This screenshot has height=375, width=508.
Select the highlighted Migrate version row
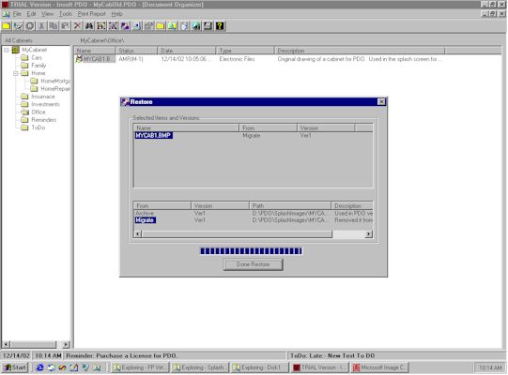click(253, 220)
